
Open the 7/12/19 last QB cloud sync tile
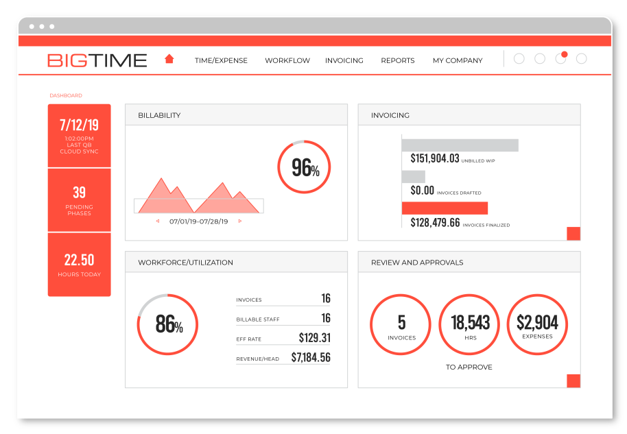point(79,136)
